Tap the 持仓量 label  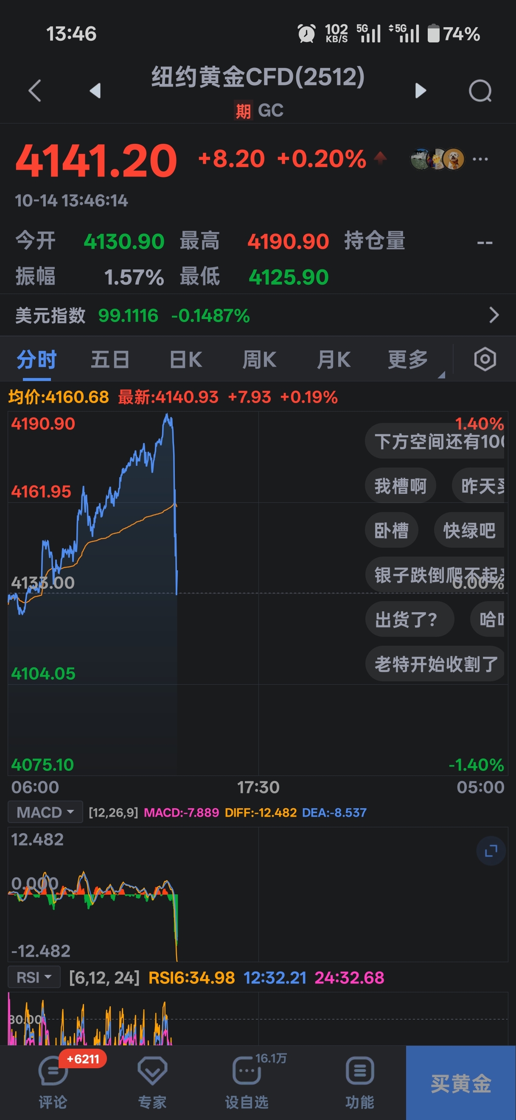pyautogui.click(x=375, y=241)
